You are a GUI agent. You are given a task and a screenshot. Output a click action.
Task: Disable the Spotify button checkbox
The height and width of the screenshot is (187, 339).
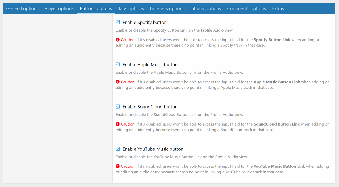pos(118,22)
